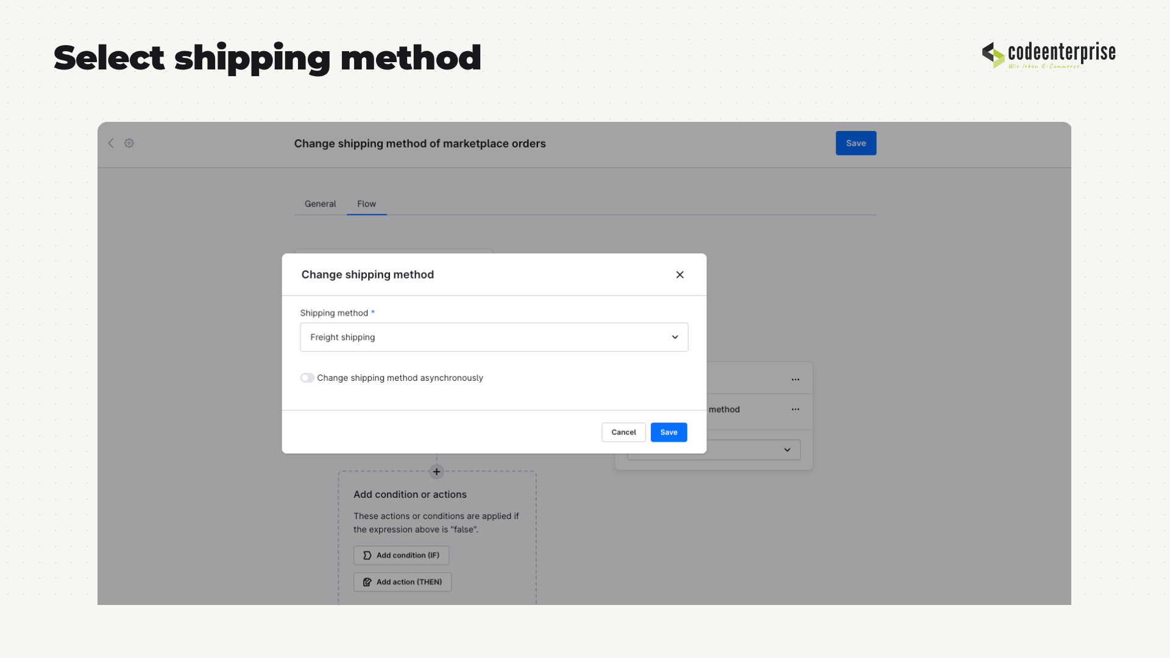Toggle Change shipping method asynchronously switch
This screenshot has height=658, width=1170.
[307, 378]
